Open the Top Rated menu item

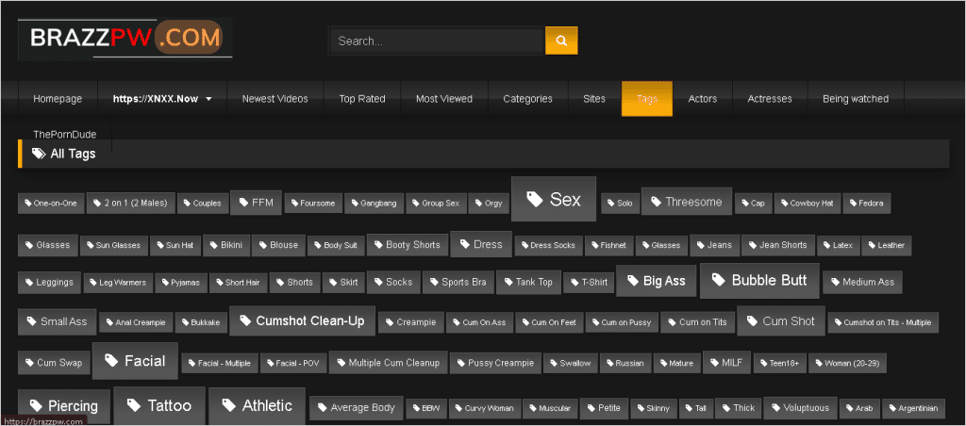click(x=362, y=99)
